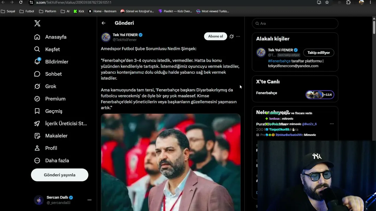Click the X logo in the sidebar
The width and height of the screenshot is (376, 211).
(x=37, y=23)
